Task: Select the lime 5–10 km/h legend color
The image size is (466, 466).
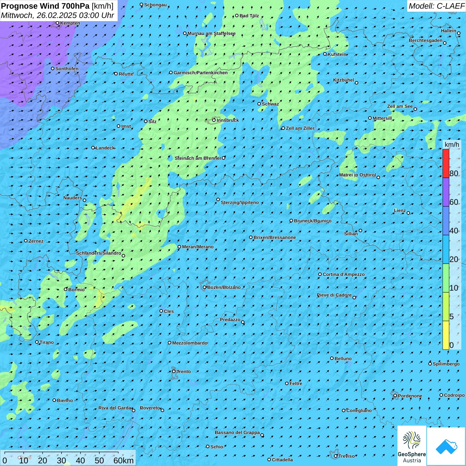Action: tap(446, 307)
